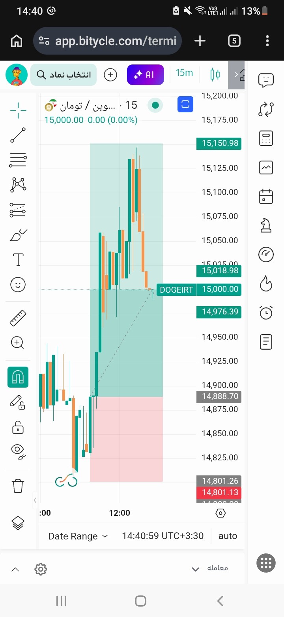Open the alarm clock alerts panel
This screenshot has height=617, width=284.
point(266,312)
